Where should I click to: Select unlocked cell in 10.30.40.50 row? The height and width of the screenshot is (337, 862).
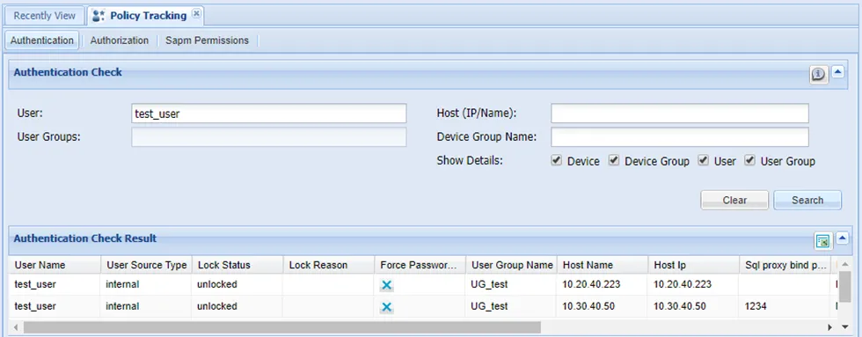(237, 306)
